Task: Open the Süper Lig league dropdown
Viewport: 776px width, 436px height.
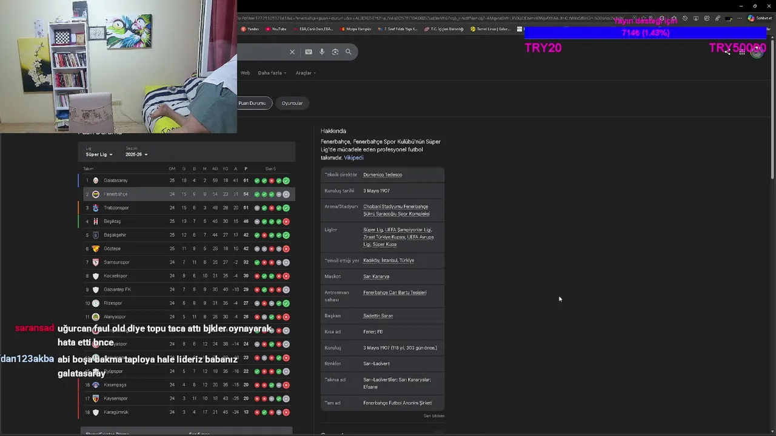Action: (x=99, y=154)
